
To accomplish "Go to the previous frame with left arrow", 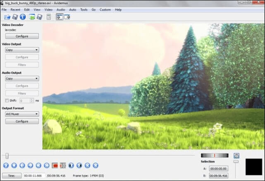I will [22, 165].
